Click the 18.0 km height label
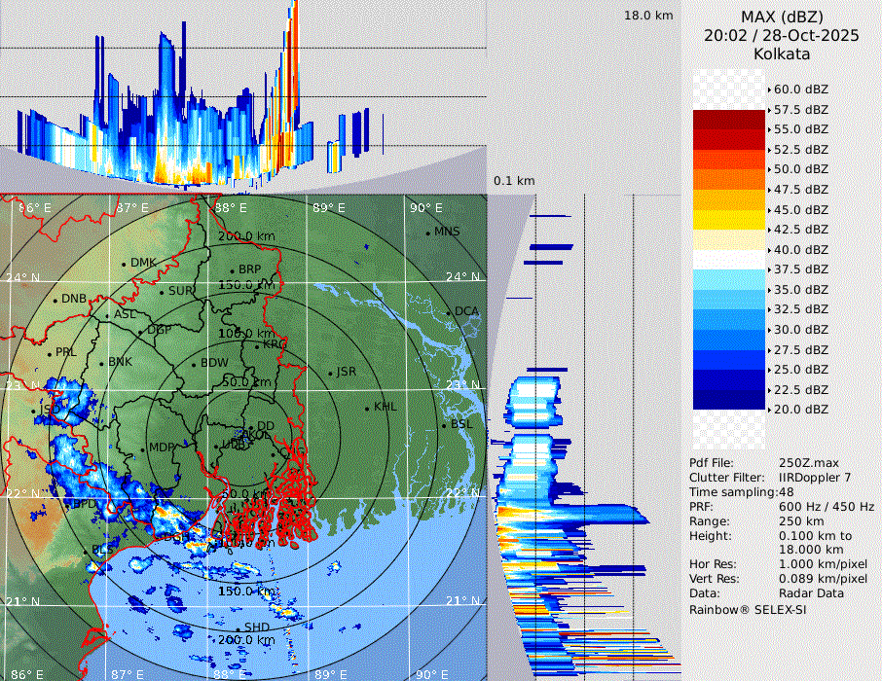This screenshot has width=882, height=681. pyautogui.click(x=648, y=16)
